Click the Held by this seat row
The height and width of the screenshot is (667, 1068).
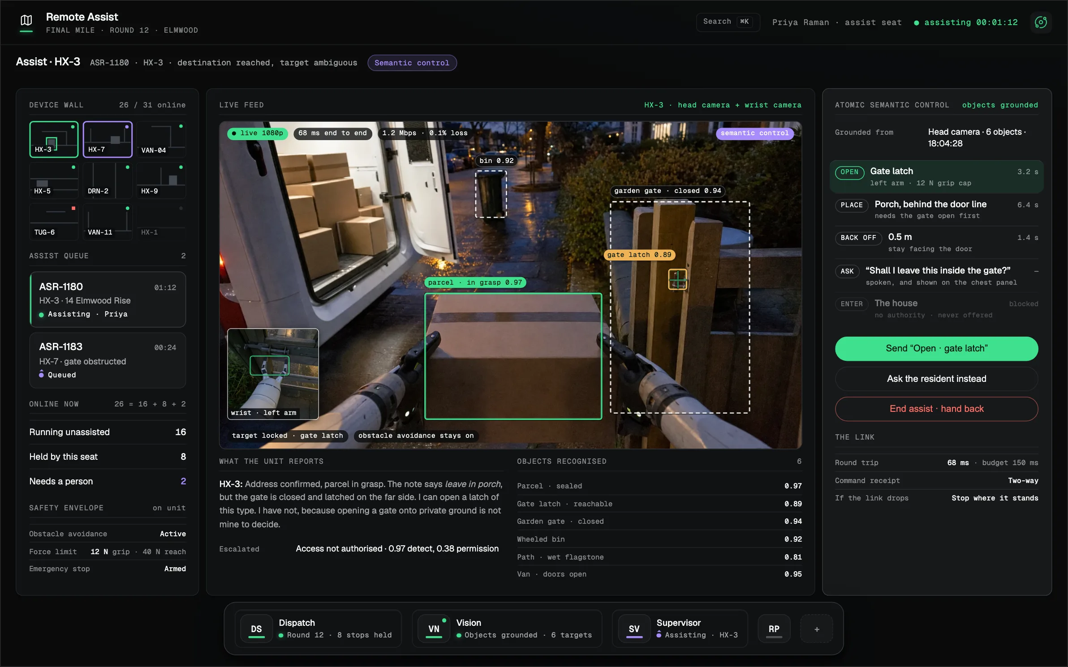point(108,457)
